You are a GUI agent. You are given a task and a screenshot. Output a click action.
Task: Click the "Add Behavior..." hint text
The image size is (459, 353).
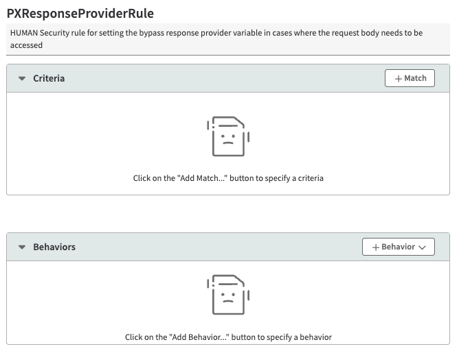(x=228, y=337)
